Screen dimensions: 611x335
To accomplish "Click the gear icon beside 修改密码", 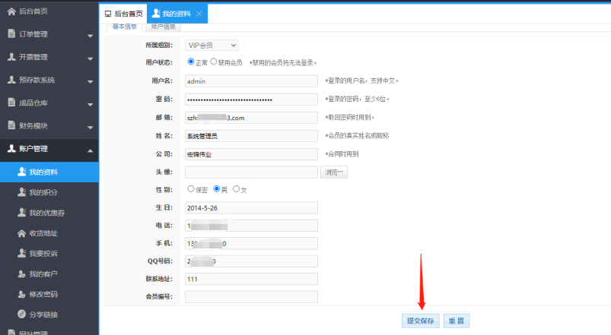I will pos(22,294).
